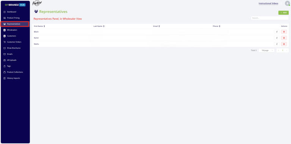Image resolution: width=291 pixels, height=144 pixels.
Task: Open Instructional Videos link
Action: pos(268,3)
